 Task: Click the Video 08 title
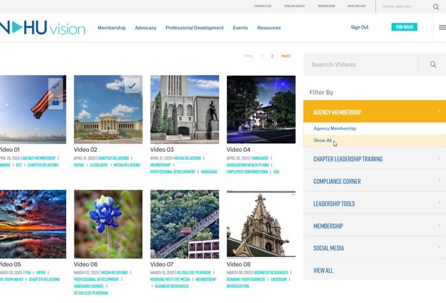(x=238, y=264)
